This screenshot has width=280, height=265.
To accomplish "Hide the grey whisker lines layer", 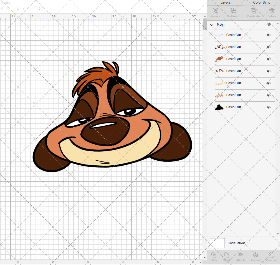I will pos(269,35).
